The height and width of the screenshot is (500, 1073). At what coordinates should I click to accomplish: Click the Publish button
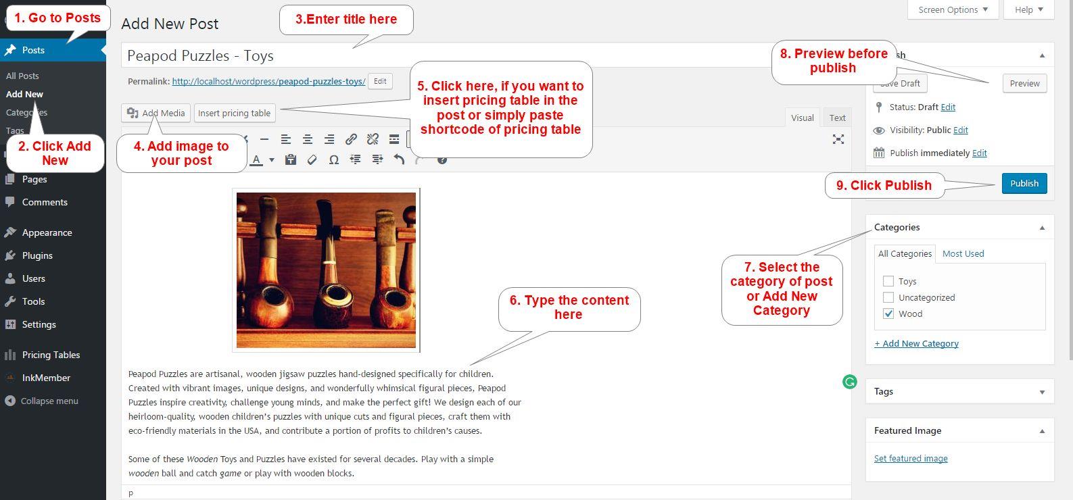[x=1024, y=183]
